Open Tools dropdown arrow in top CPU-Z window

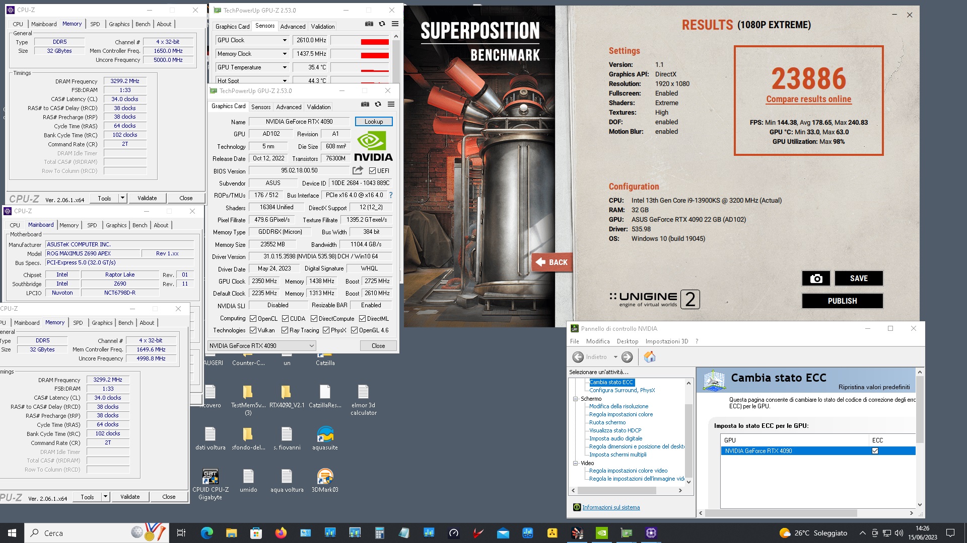click(x=122, y=198)
